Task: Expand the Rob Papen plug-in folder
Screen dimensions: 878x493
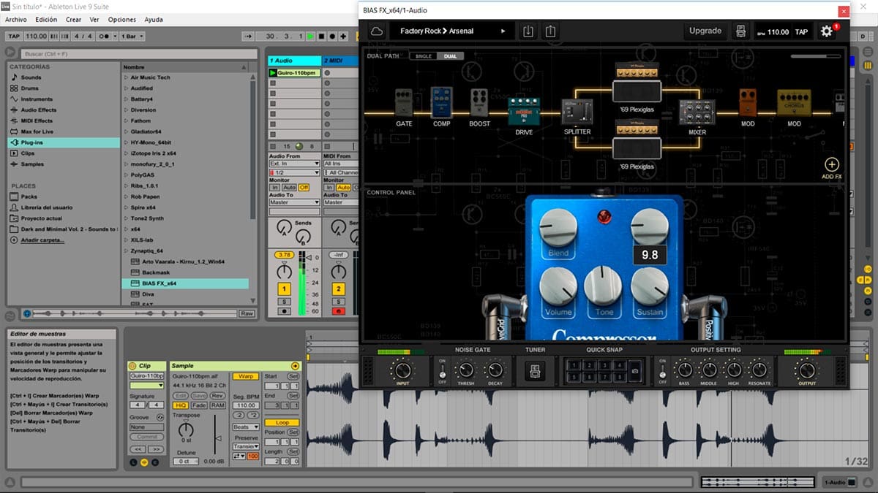Action: tap(126, 196)
